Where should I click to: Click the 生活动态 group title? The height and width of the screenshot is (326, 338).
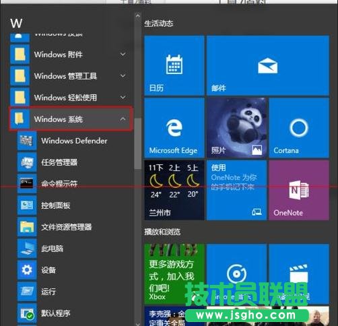(159, 24)
